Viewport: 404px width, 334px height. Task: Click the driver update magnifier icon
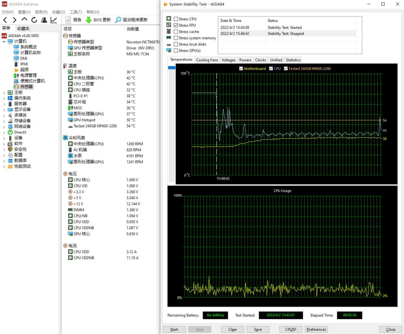118,20
